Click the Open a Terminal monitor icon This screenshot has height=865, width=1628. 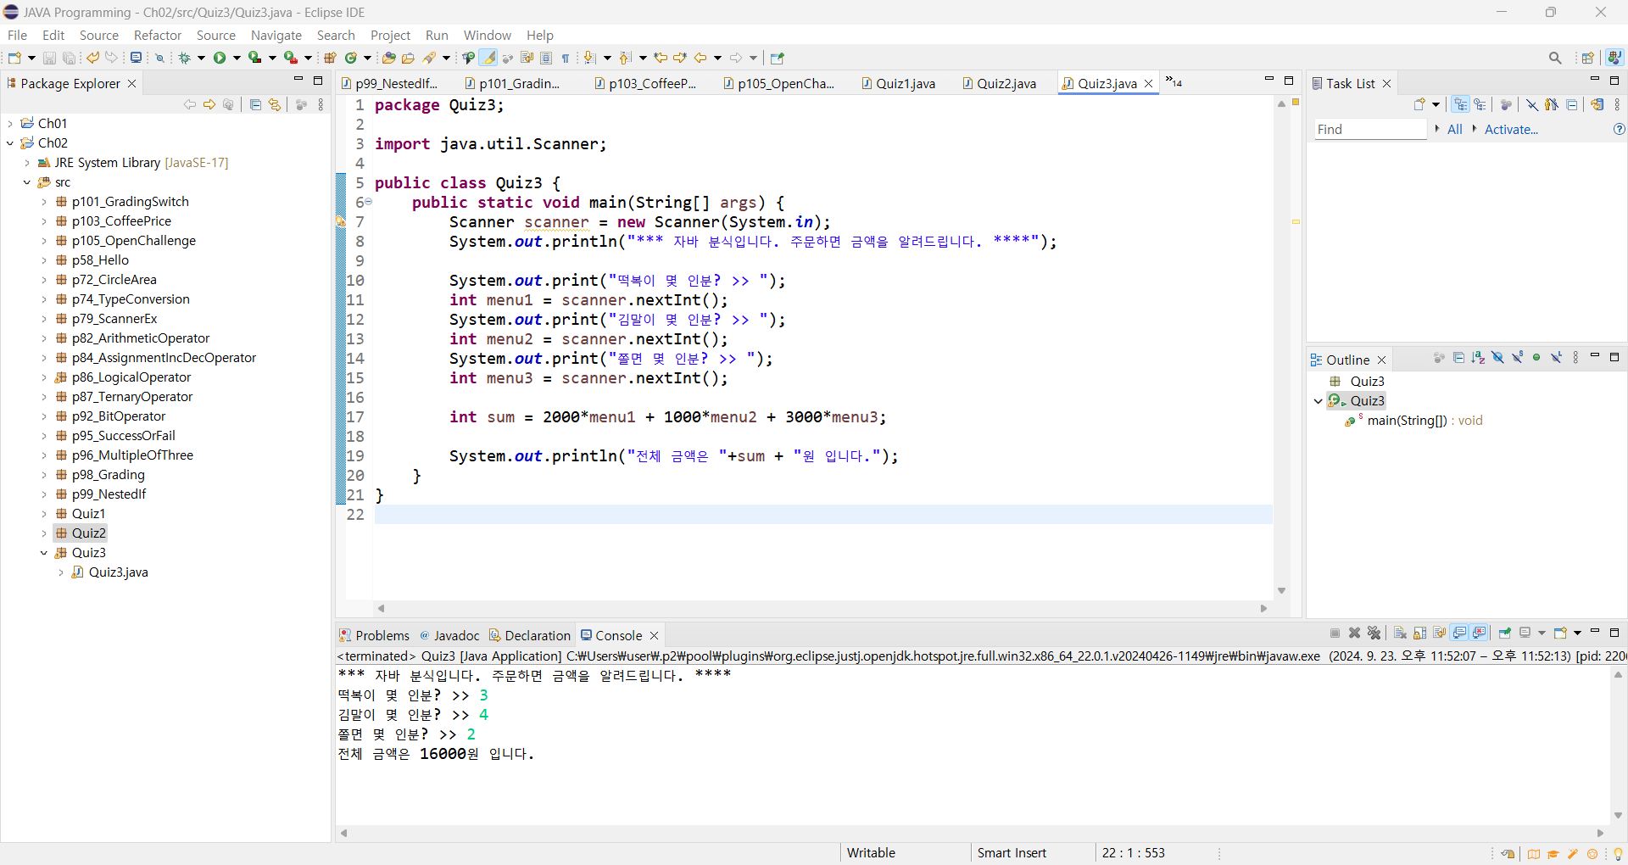tap(136, 58)
